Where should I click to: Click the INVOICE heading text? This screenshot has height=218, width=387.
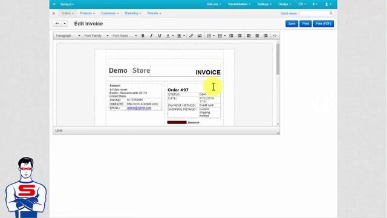pyautogui.click(x=208, y=73)
